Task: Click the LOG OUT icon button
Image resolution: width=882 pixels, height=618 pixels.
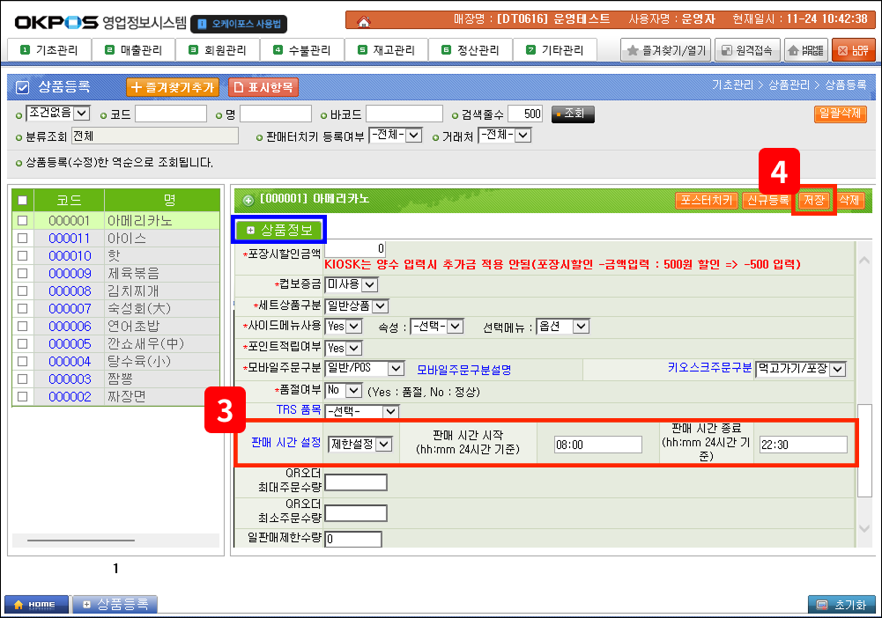Action: [x=853, y=50]
